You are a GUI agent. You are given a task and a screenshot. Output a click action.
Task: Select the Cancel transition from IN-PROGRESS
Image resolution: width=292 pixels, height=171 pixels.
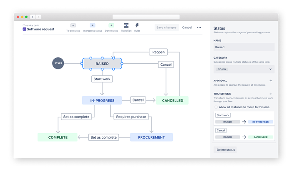(x=138, y=100)
